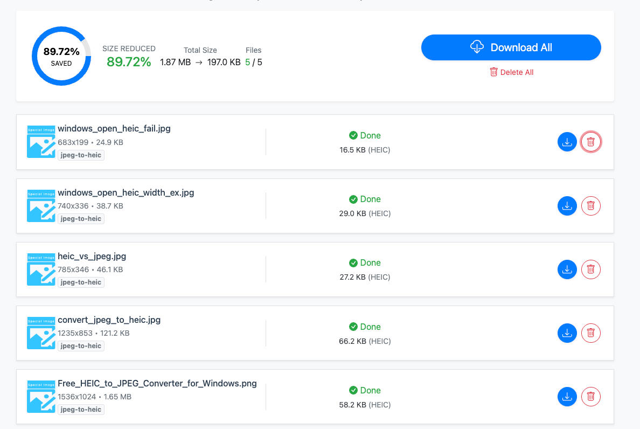Click the SIZE REDUCED label
Image resolution: width=640 pixels, height=429 pixels.
tap(129, 49)
